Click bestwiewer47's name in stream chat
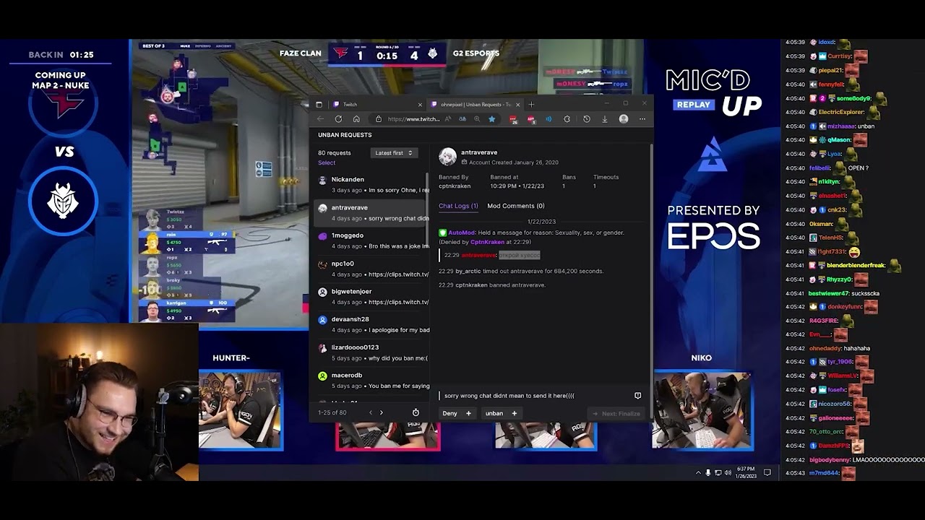Viewport: 925px width, 520px height. tap(829, 293)
